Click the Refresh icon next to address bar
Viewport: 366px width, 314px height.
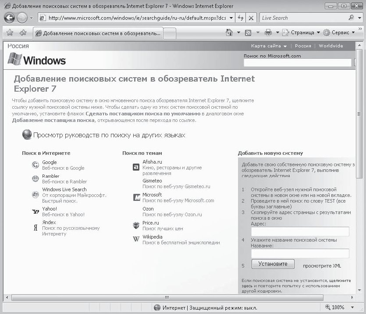pyautogui.click(x=241, y=18)
